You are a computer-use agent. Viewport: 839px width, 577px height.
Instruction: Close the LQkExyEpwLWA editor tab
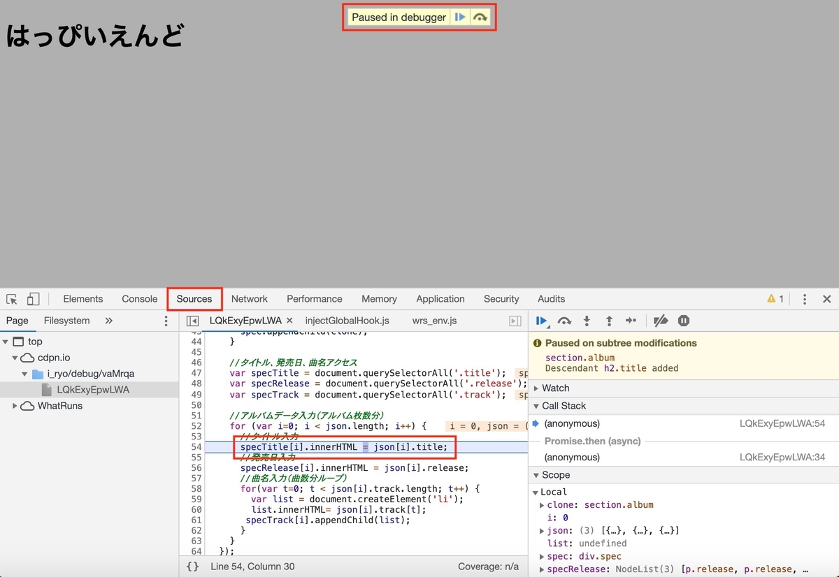click(289, 321)
